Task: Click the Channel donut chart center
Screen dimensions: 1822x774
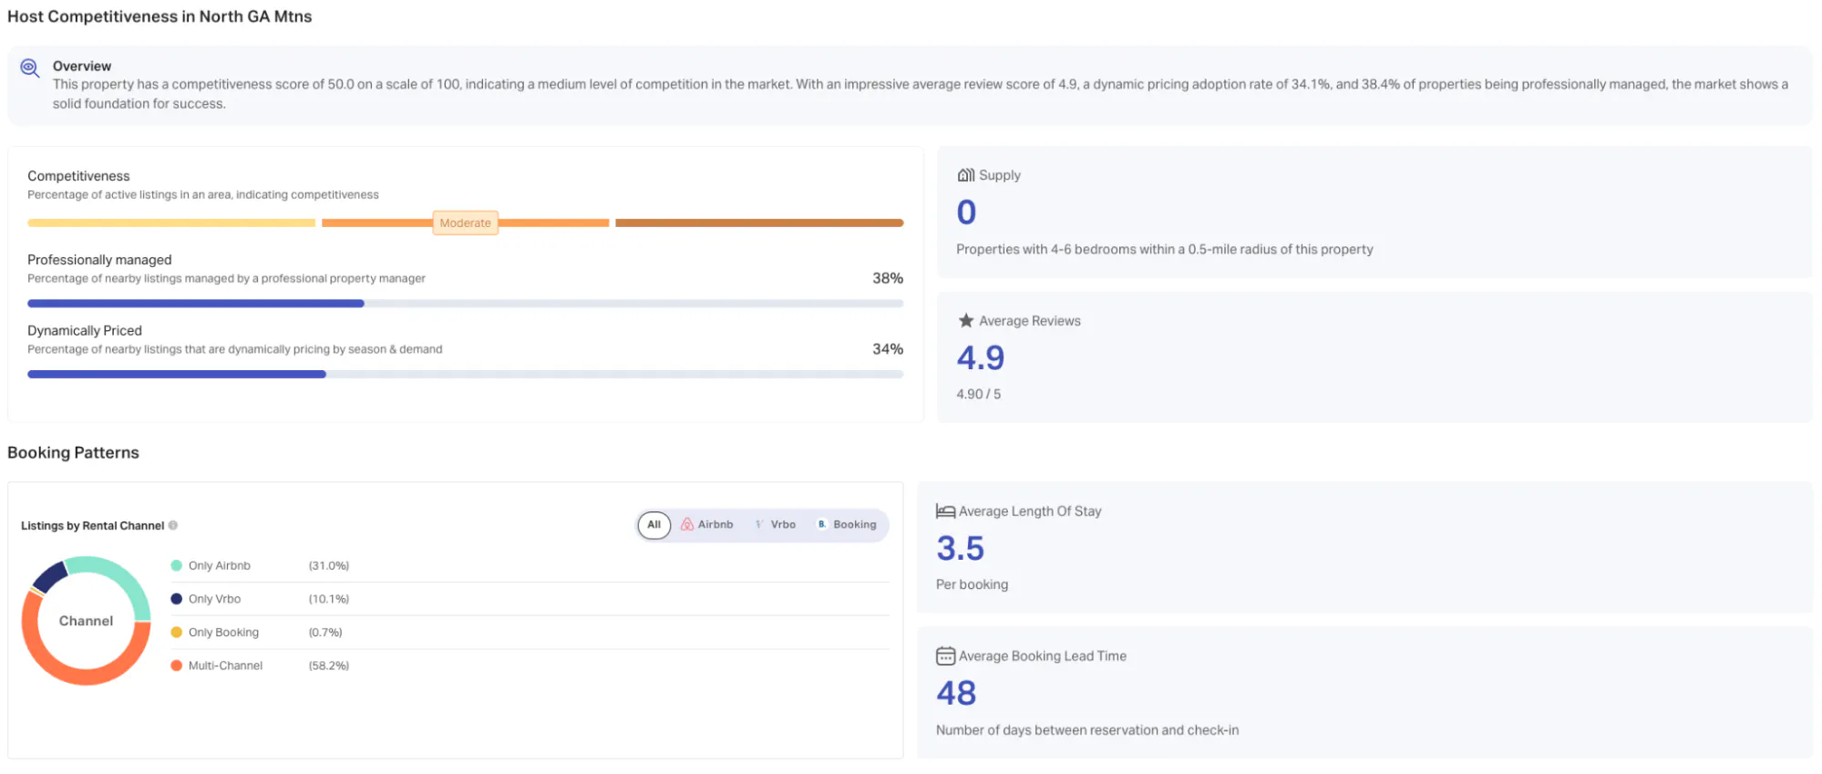Action: point(87,621)
